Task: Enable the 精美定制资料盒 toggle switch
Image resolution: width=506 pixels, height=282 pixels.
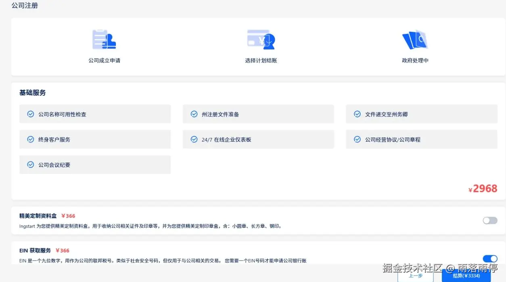Action: 490,220
